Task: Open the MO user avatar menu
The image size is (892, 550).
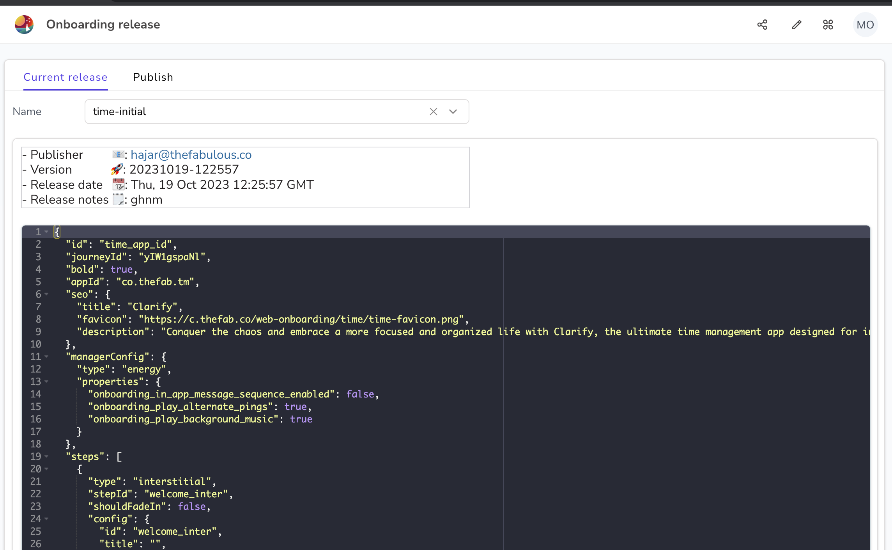Action: pyautogui.click(x=865, y=25)
